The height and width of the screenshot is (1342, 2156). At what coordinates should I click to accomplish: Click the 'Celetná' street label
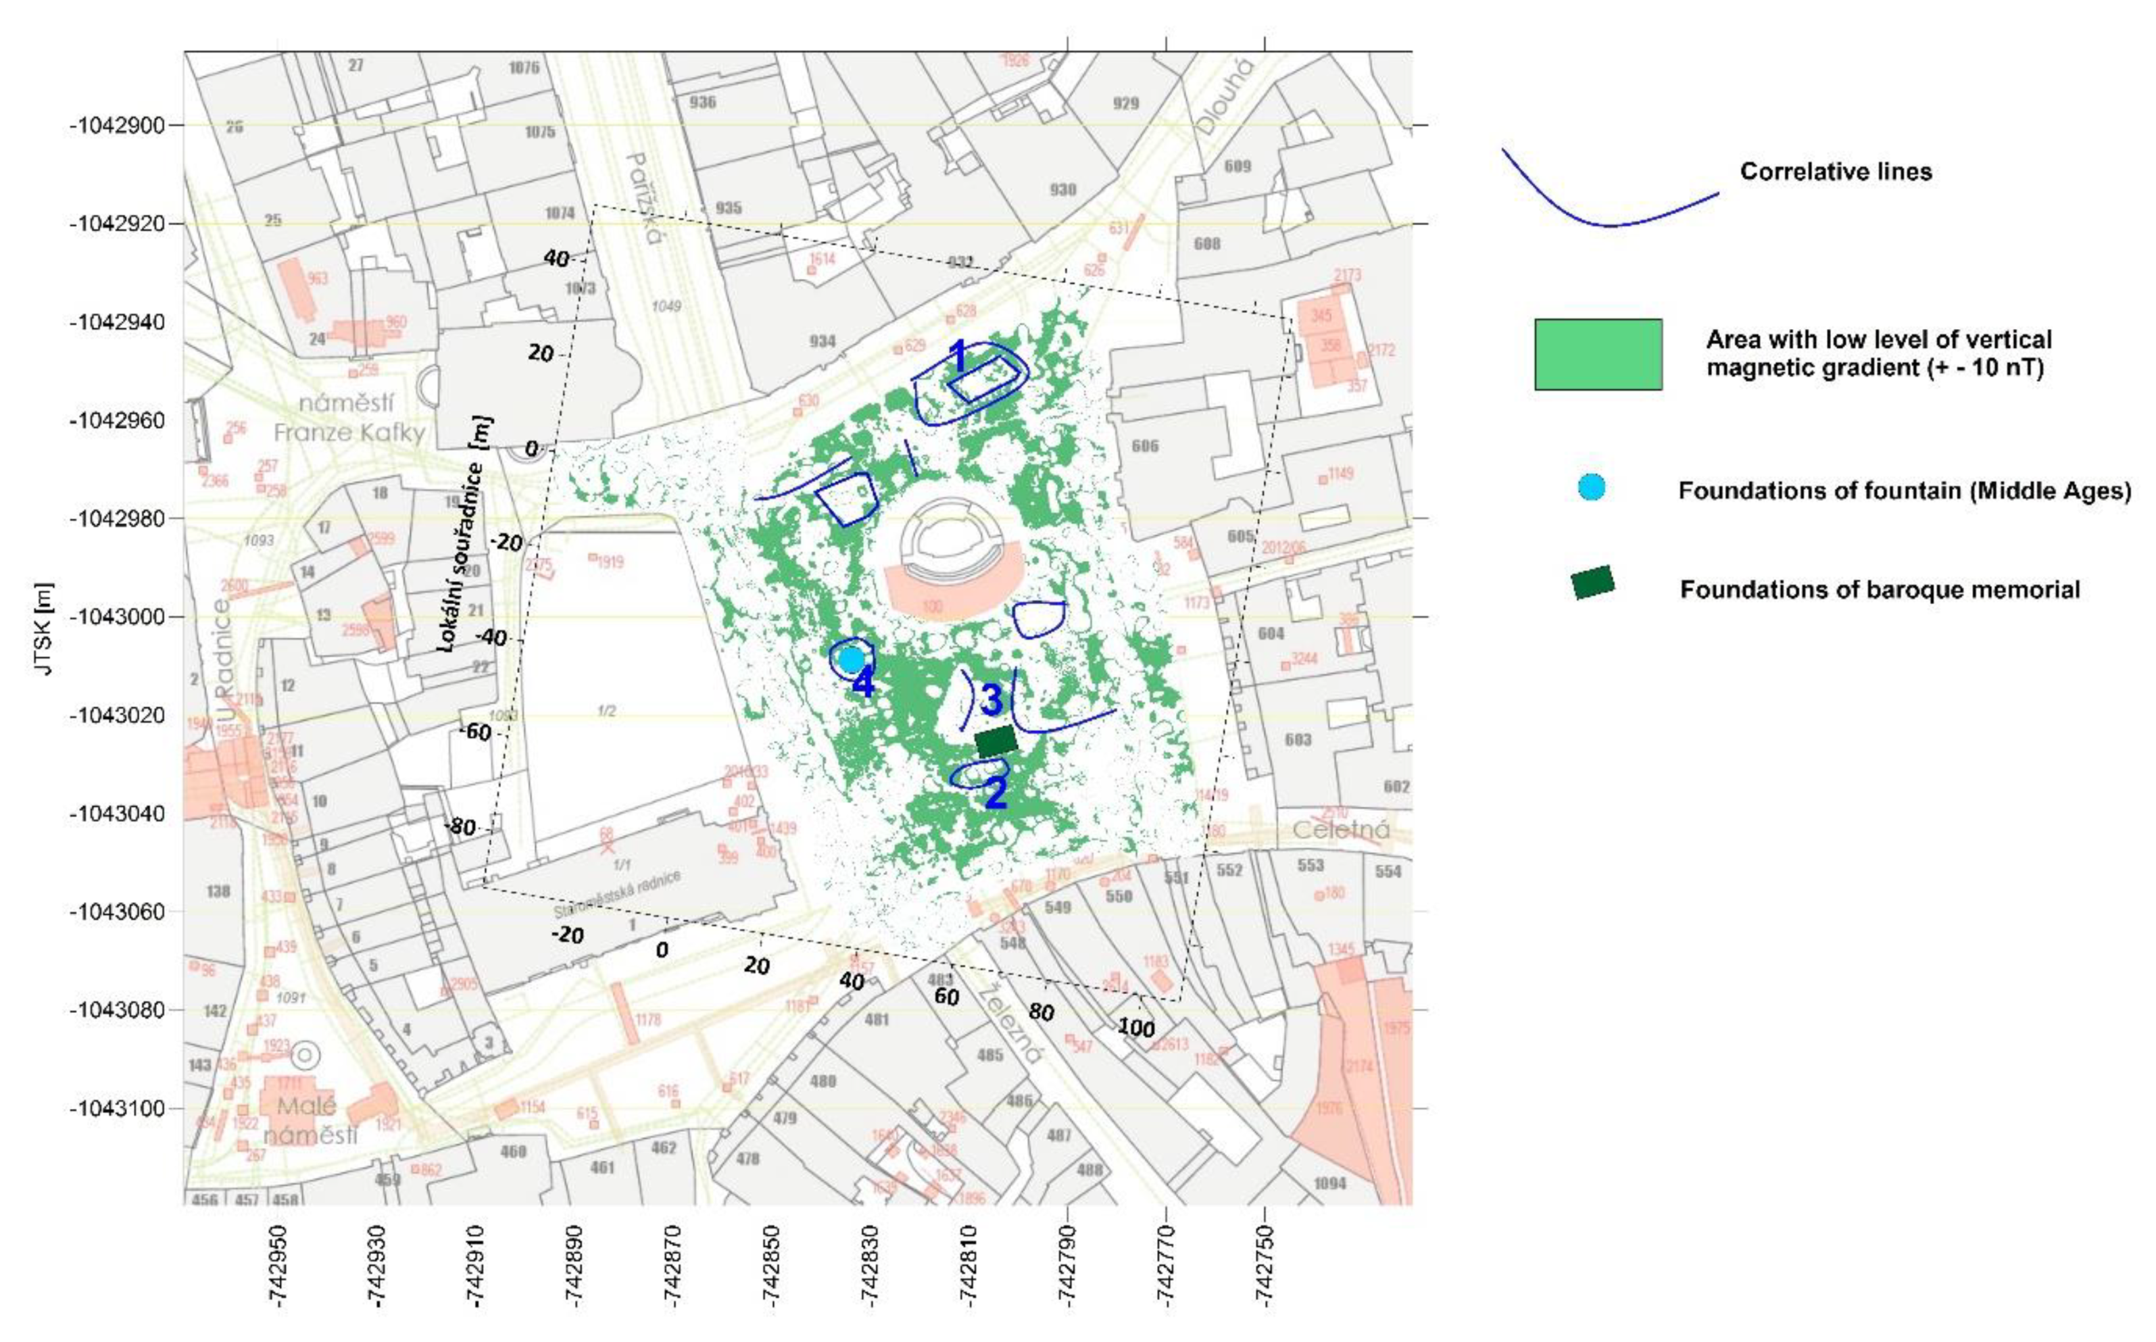click(x=1340, y=830)
